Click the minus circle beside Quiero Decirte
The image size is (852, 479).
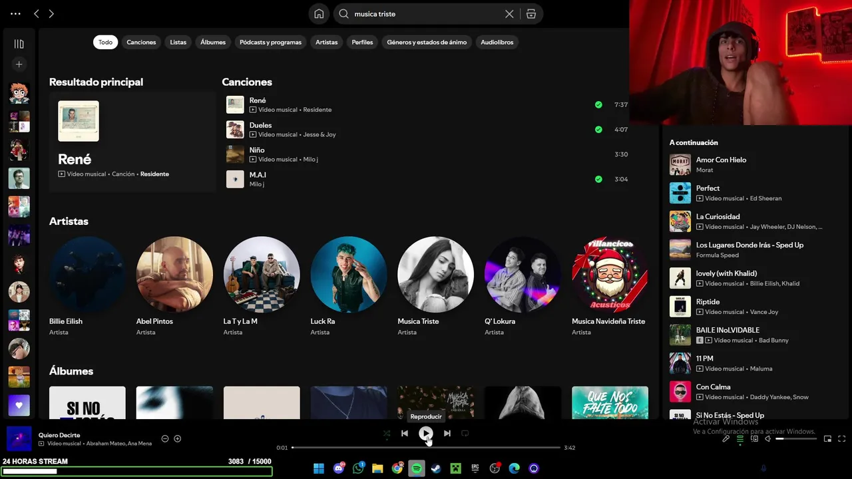pos(165,438)
